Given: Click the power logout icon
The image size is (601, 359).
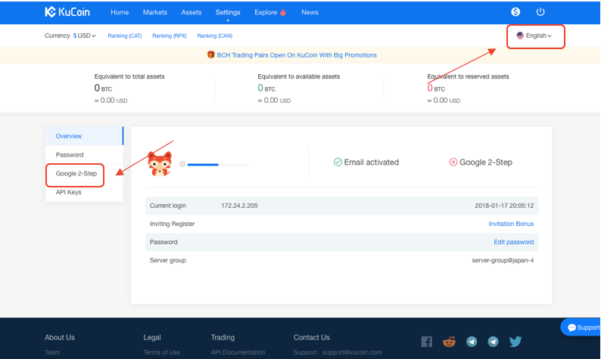Looking at the screenshot, I should [x=540, y=12].
